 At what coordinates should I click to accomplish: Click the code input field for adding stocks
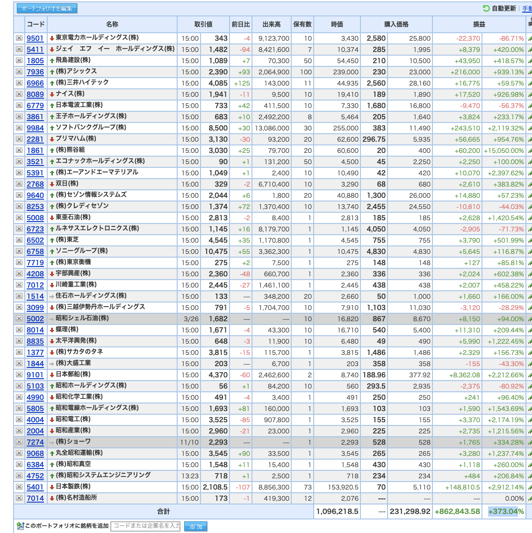(x=146, y=526)
